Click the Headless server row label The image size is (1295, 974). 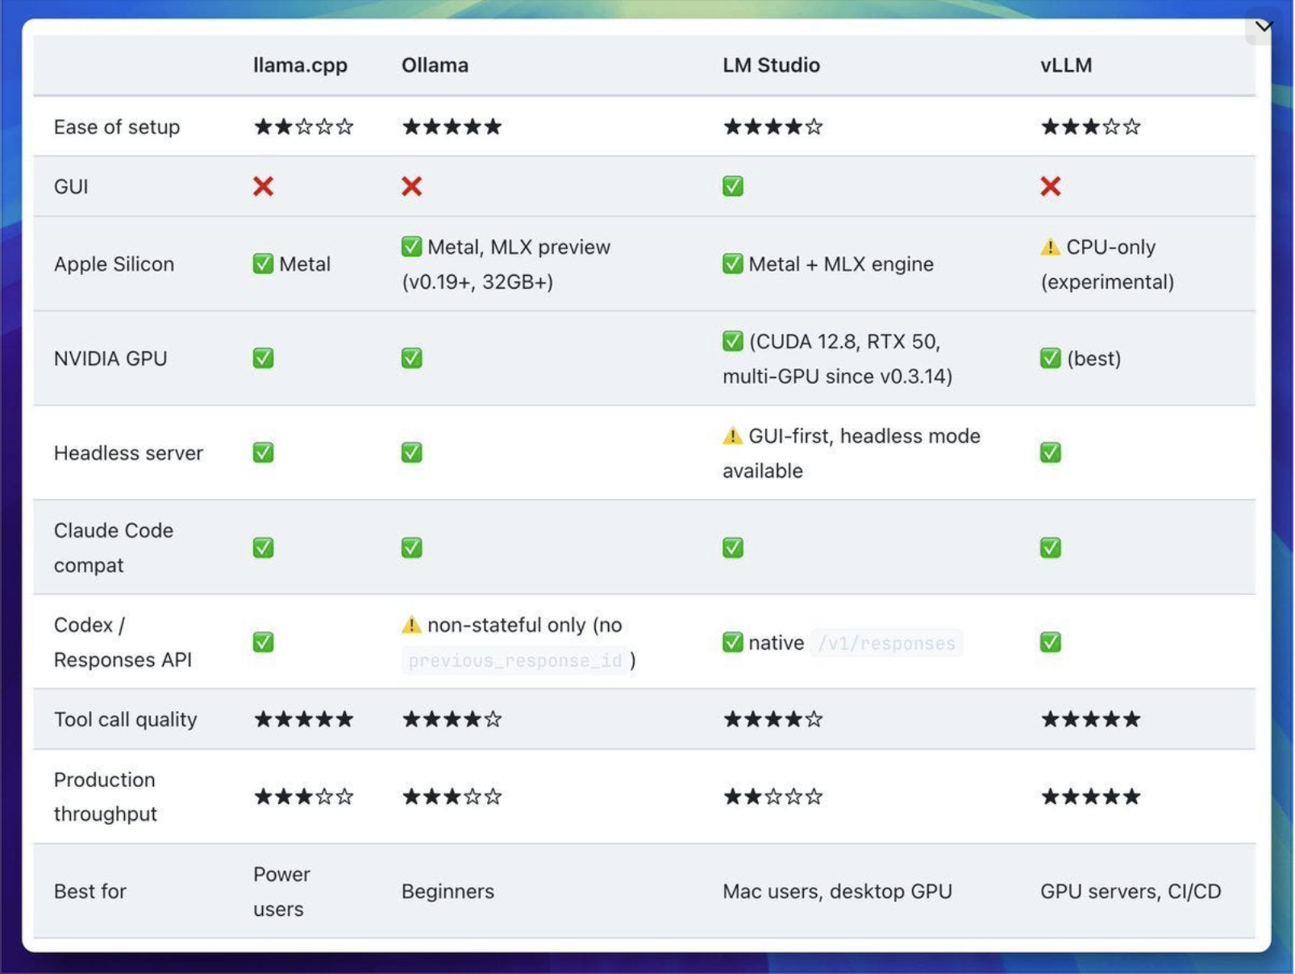click(x=128, y=452)
